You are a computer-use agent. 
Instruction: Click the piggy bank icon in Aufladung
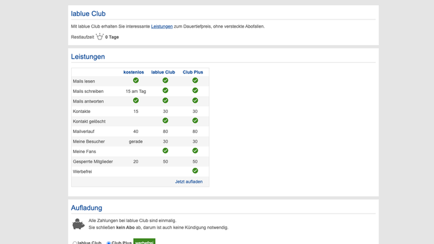tap(79, 224)
